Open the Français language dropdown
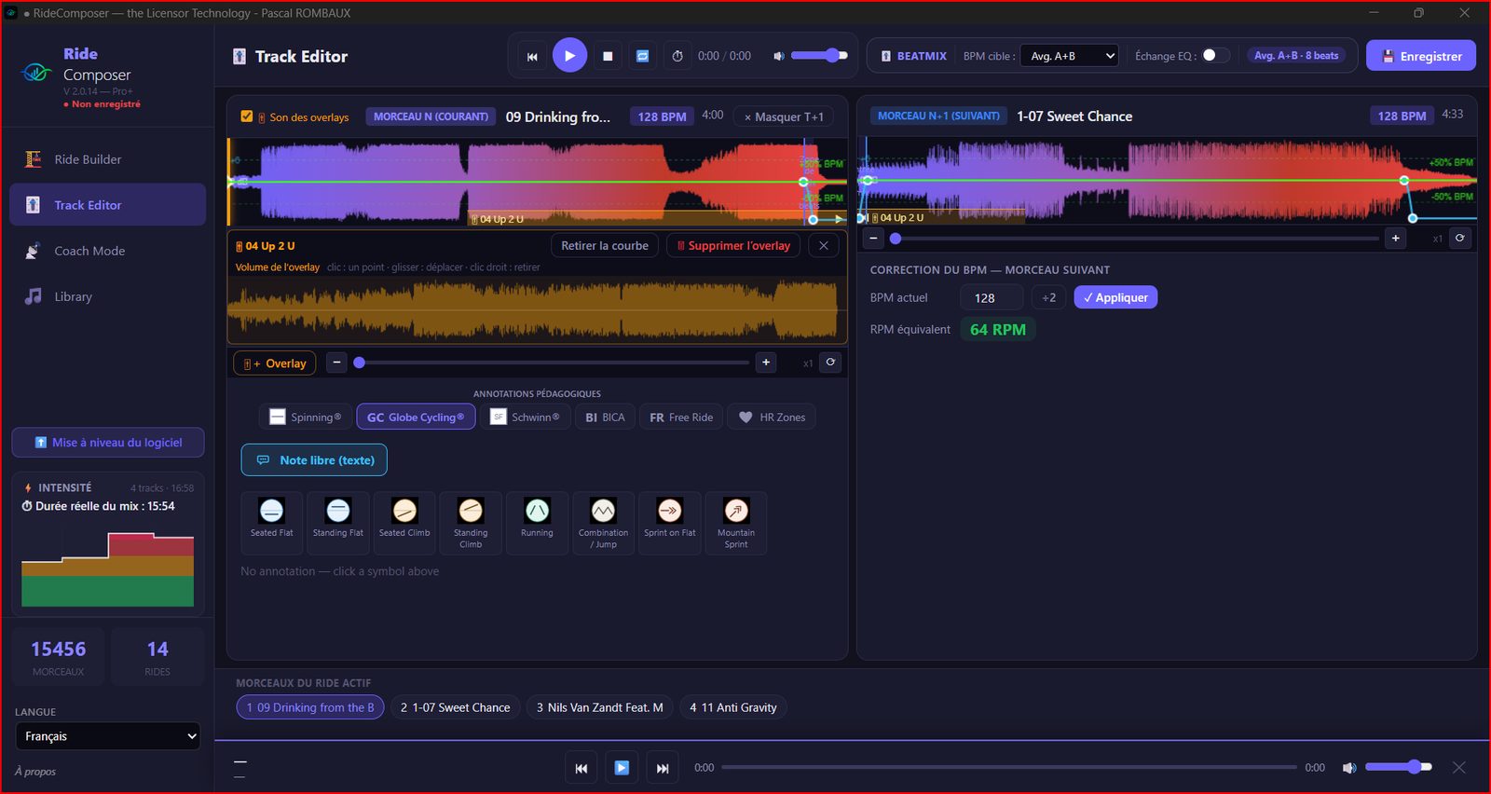 [108, 736]
